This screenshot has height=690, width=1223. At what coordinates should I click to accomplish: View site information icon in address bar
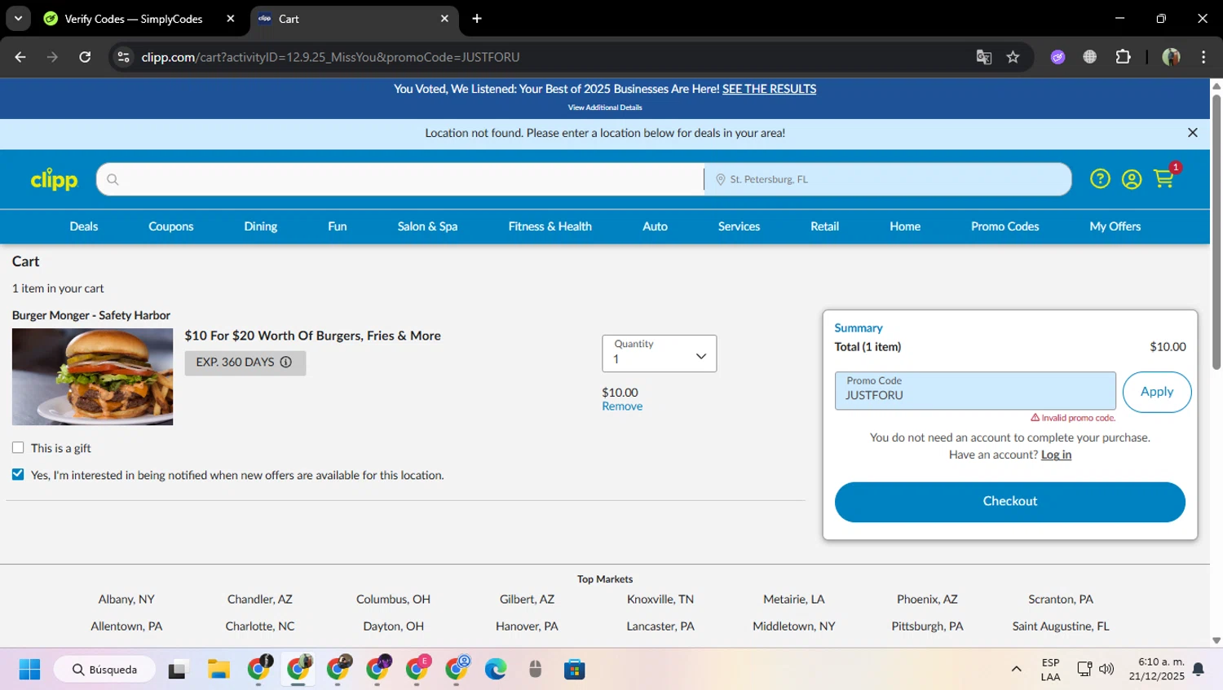click(123, 57)
